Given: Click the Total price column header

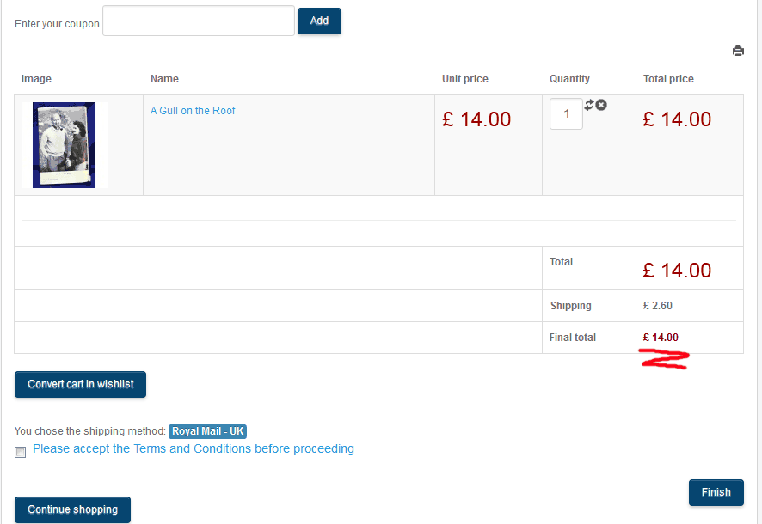Looking at the screenshot, I should click(668, 79).
